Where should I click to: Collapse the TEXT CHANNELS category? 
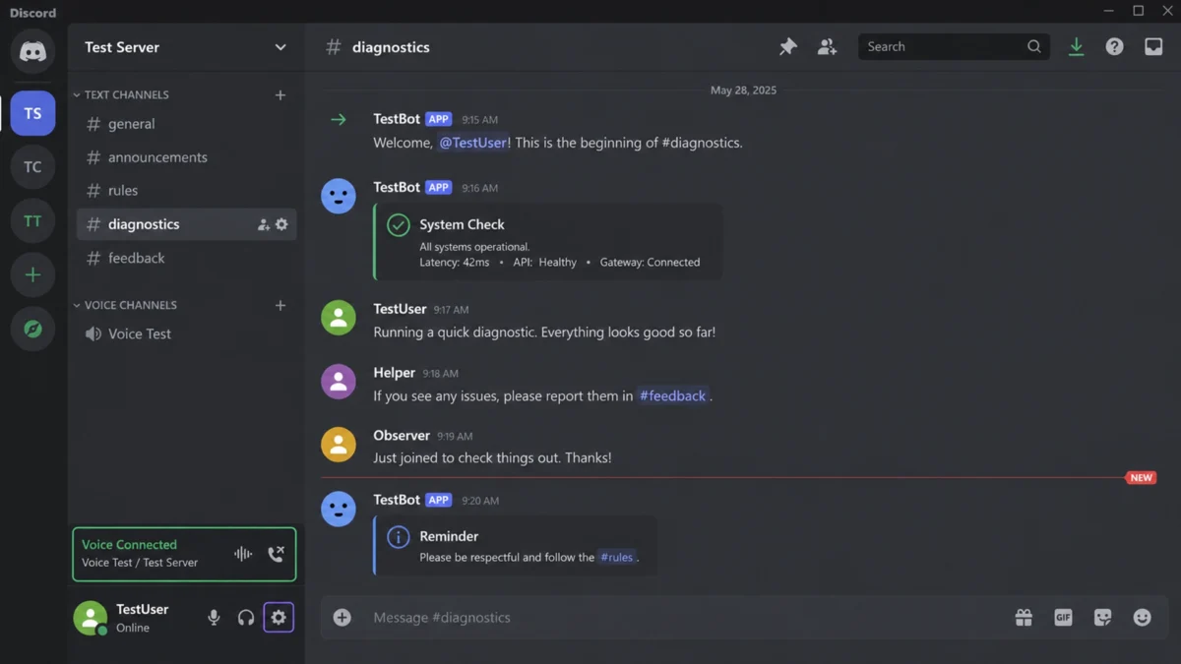[120, 94]
